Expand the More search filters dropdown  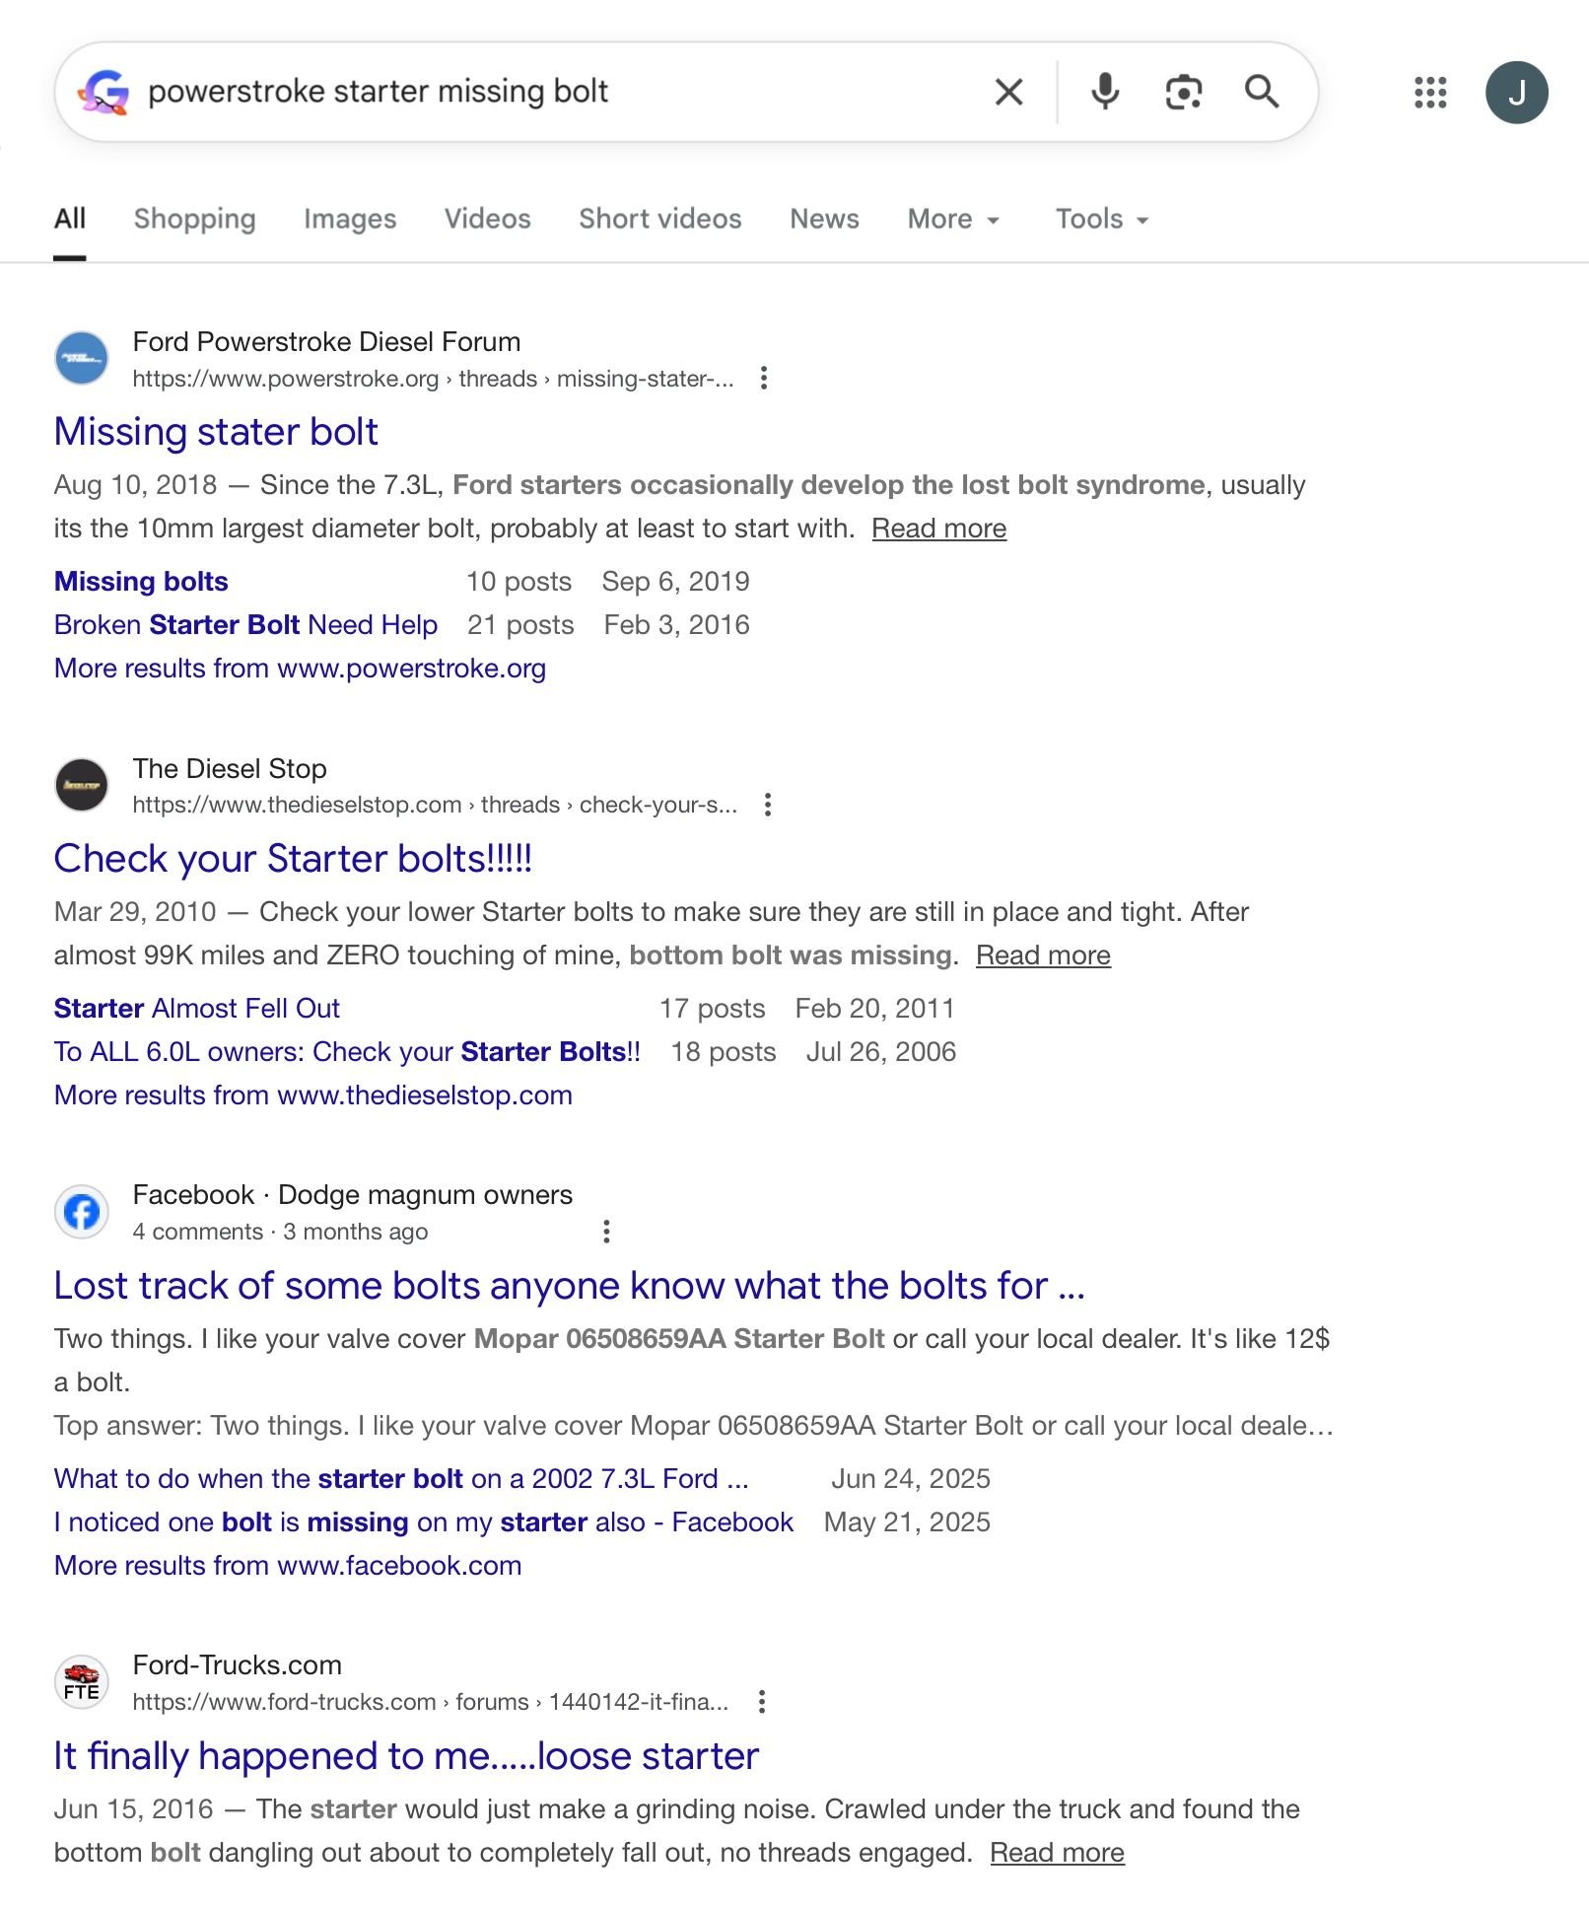(953, 219)
